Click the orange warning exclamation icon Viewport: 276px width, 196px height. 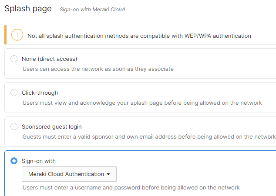click(17, 35)
